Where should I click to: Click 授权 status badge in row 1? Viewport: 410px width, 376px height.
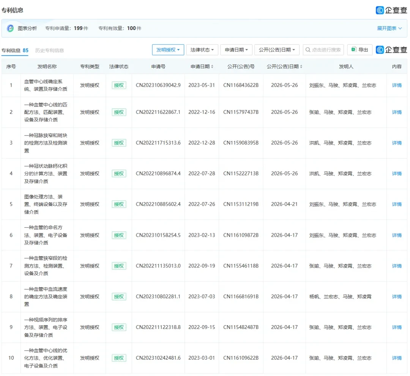click(x=119, y=85)
